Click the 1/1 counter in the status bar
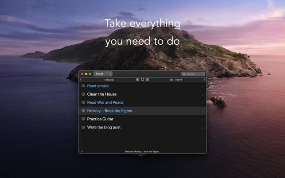Screen dimensions: 285x178 tap(81, 151)
